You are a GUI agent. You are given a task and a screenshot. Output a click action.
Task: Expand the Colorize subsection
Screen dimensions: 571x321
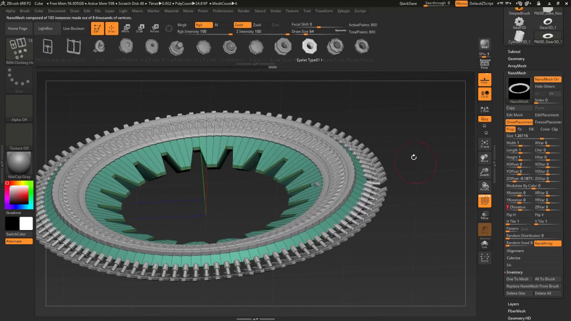tap(513, 258)
